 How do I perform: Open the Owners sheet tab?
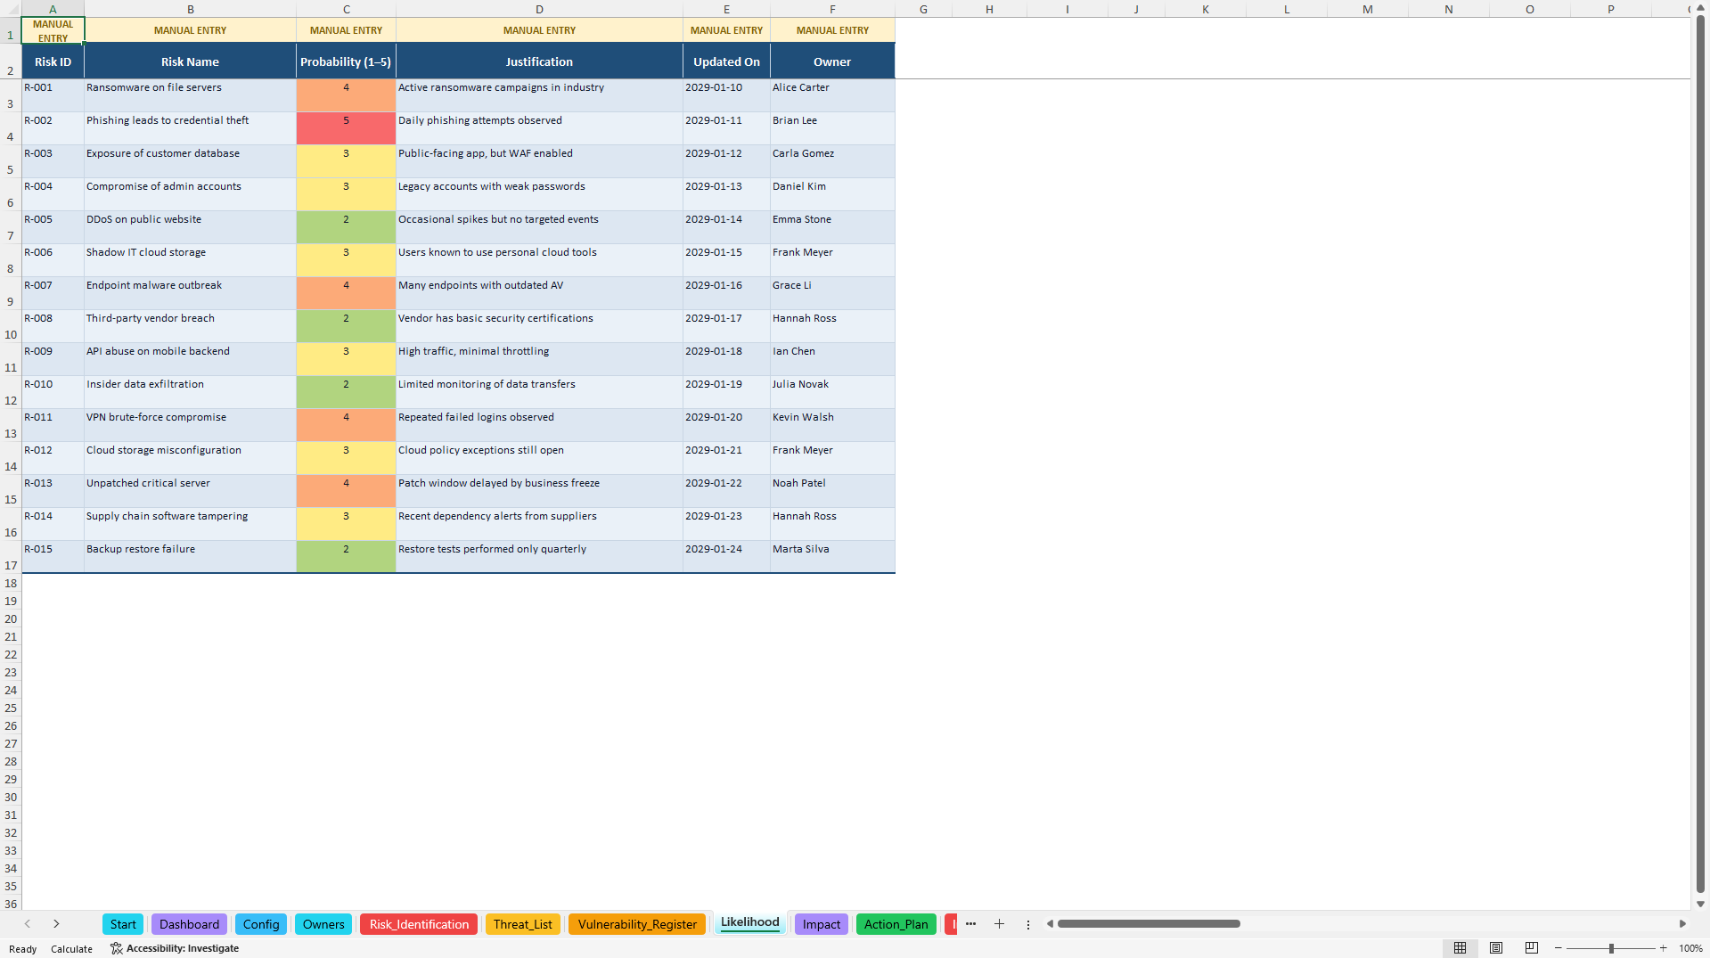click(323, 924)
